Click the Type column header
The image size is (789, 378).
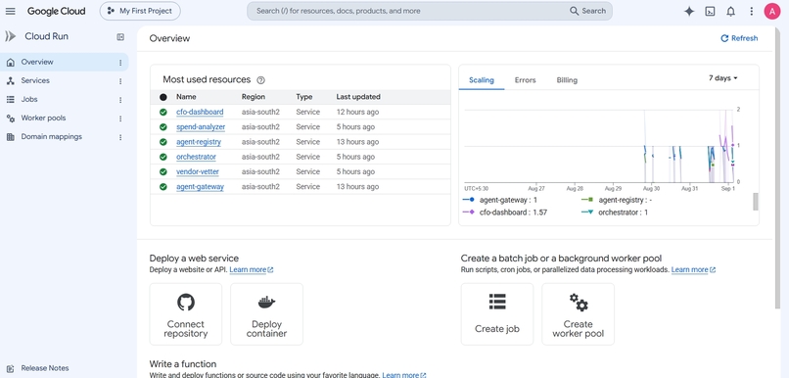[x=303, y=97]
